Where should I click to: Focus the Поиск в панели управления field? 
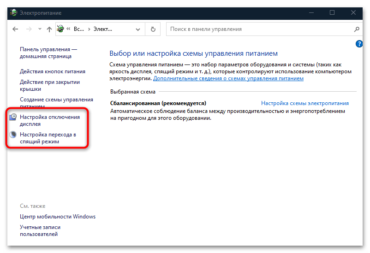pyautogui.click(x=258, y=29)
